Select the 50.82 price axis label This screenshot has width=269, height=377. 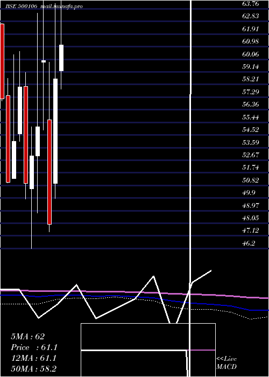pos(251,180)
